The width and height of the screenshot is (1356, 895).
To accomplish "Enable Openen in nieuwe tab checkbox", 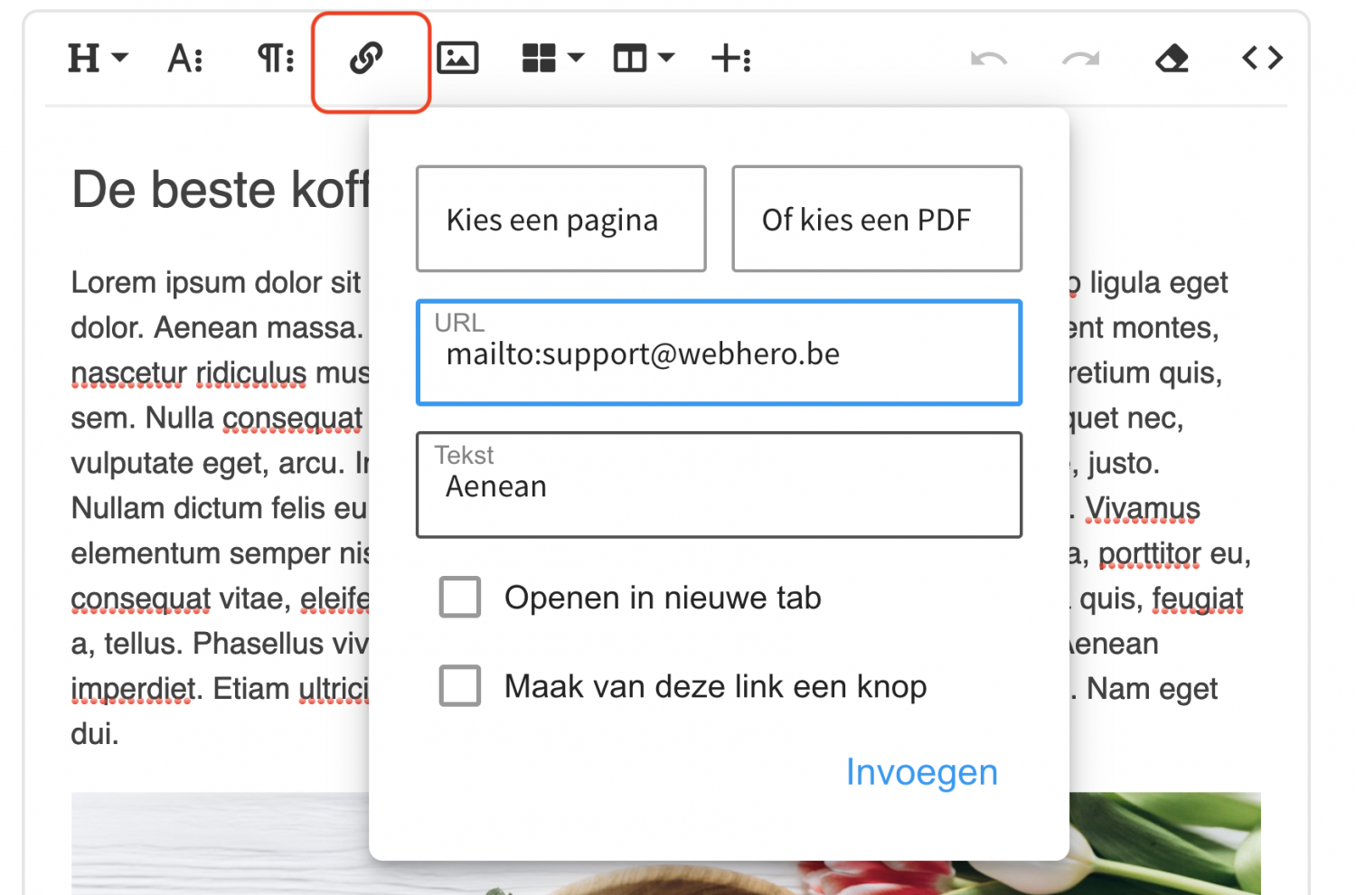I will point(459,598).
